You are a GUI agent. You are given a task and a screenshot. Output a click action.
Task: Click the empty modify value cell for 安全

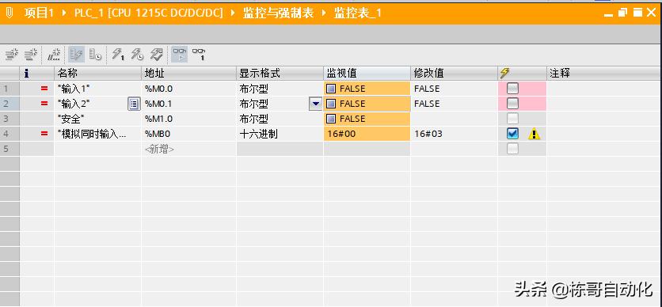coord(455,119)
